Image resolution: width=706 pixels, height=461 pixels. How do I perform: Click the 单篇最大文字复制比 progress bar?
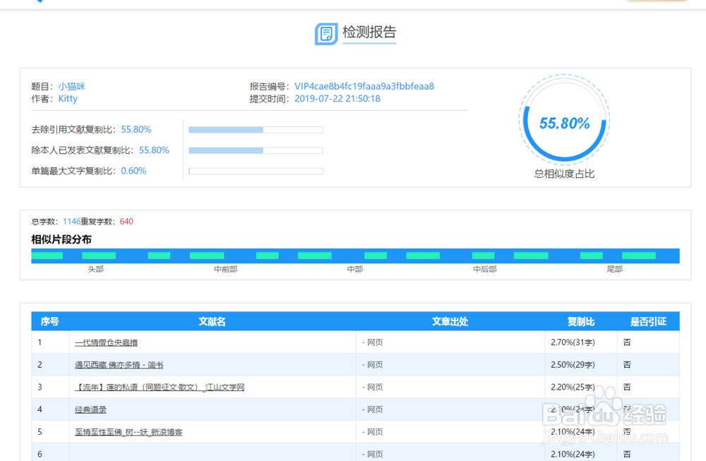(x=256, y=171)
